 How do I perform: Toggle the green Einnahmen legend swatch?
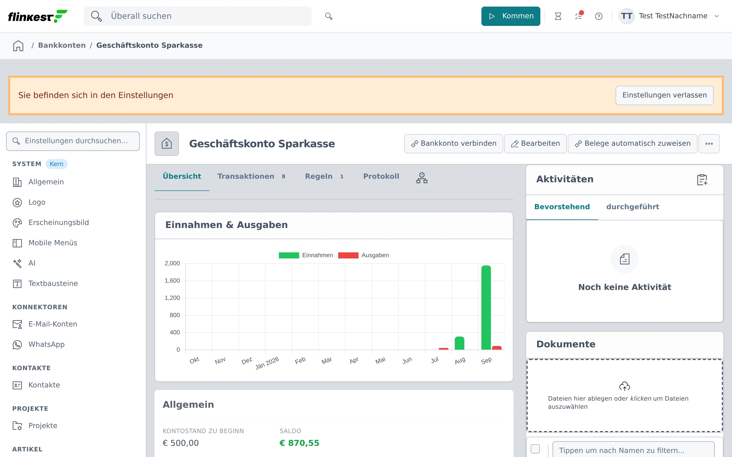288,255
